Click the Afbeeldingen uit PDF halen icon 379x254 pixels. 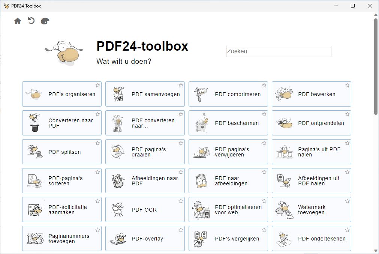coord(284,181)
